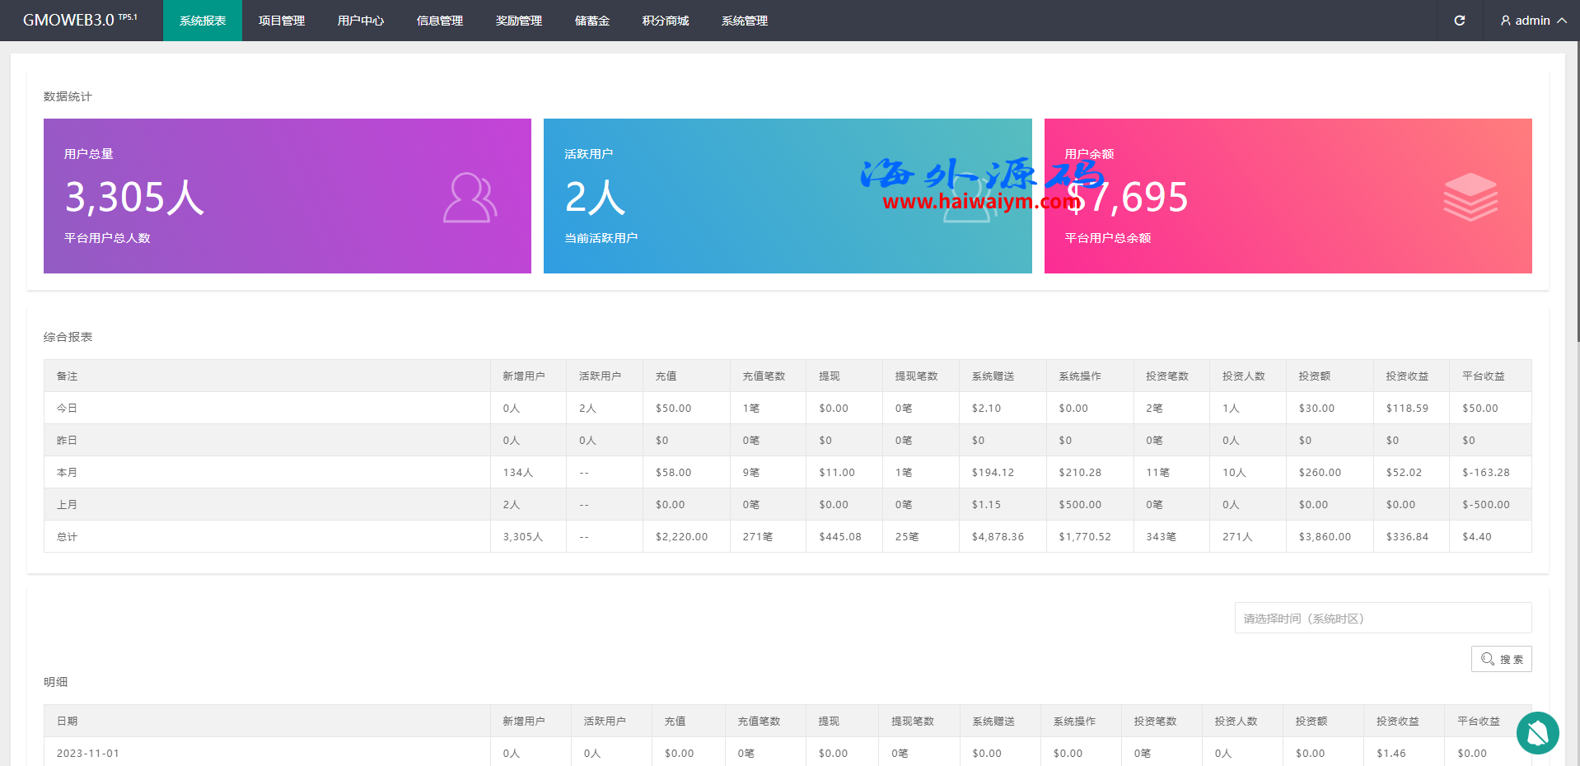This screenshot has width=1580, height=766.
Task: Select the 系统报表 tab
Action: [x=203, y=21]
